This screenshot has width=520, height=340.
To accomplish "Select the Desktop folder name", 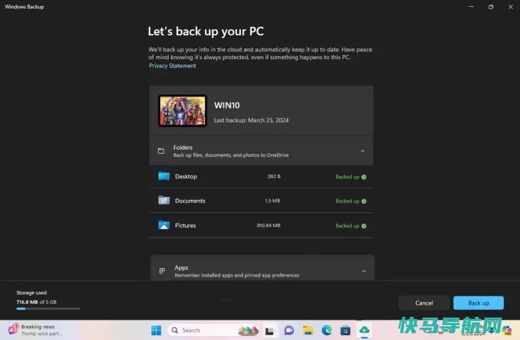I will (x=186, y=177).
